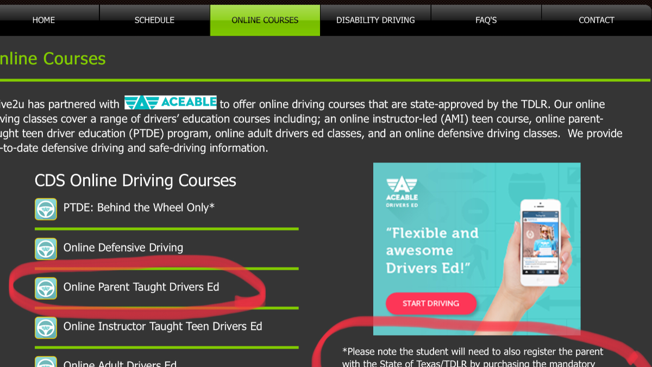Screen dimensions: 652x367
Task: Go to the Schedule page
Action: [154, 20]
